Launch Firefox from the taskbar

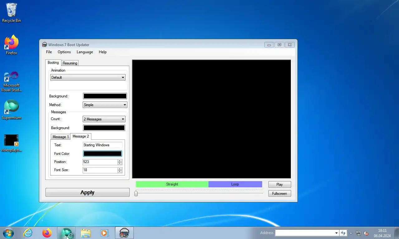47,233
